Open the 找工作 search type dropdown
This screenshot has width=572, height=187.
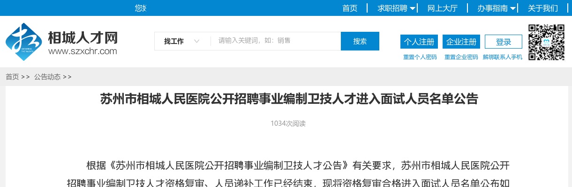(x=182, y=41)
